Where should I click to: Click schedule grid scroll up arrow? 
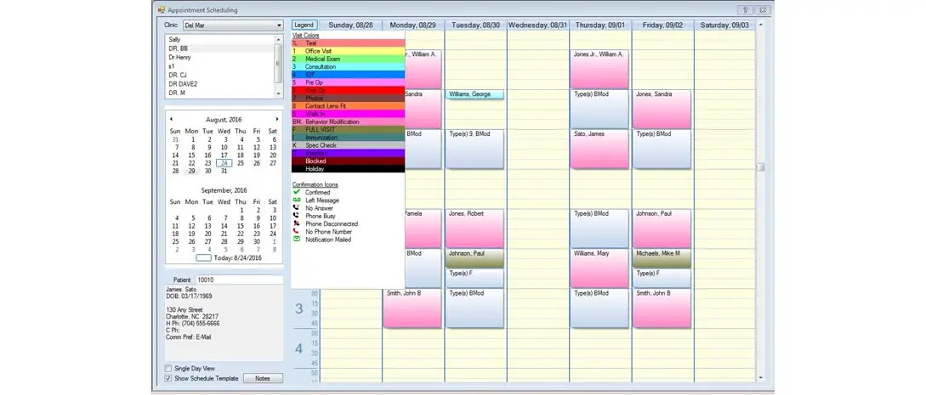click(x=760, y=25)
